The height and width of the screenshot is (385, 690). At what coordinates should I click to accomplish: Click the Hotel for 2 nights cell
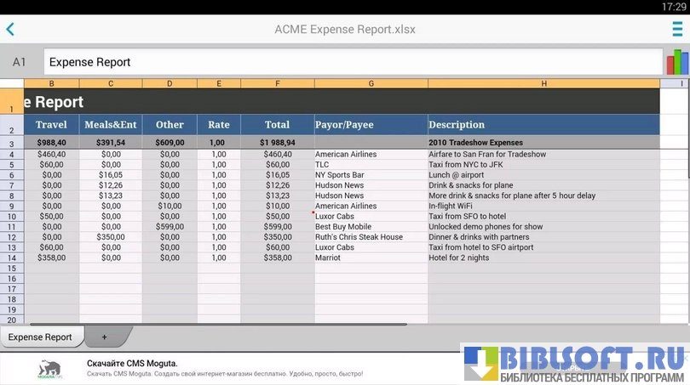tap(543, 258)
